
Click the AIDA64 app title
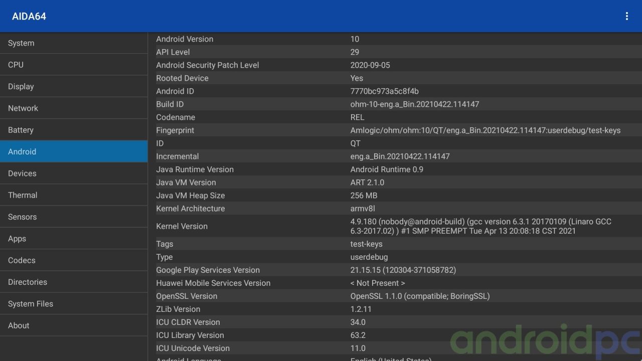pos(29,16)
